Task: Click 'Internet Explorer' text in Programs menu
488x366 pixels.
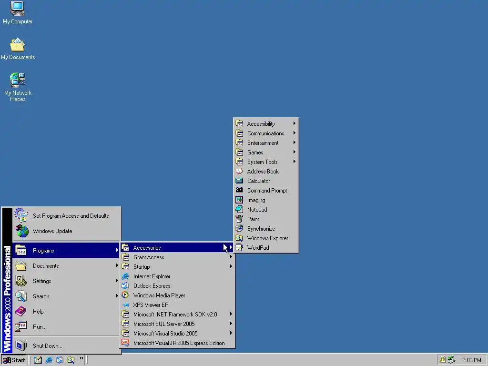Action: [152, 276]
